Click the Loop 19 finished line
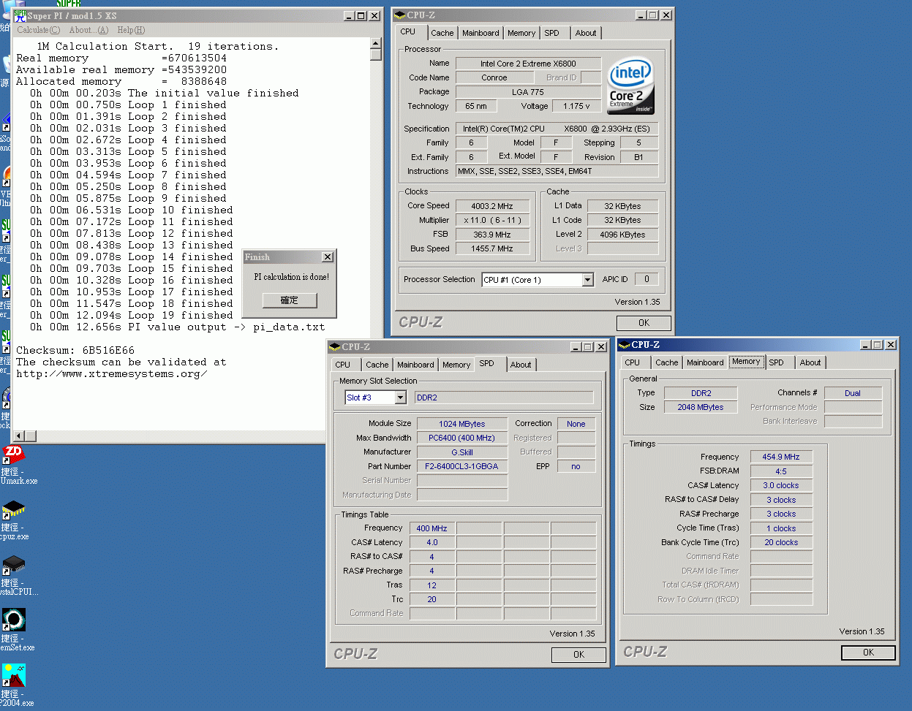The height and width of the screenshot is (711, 912). [132, 316]
